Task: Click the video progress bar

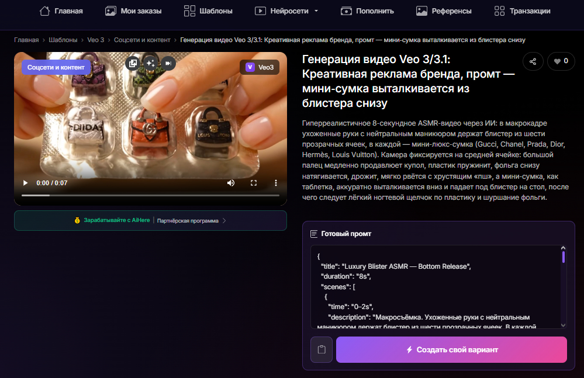Action: [x=150, y=196]
